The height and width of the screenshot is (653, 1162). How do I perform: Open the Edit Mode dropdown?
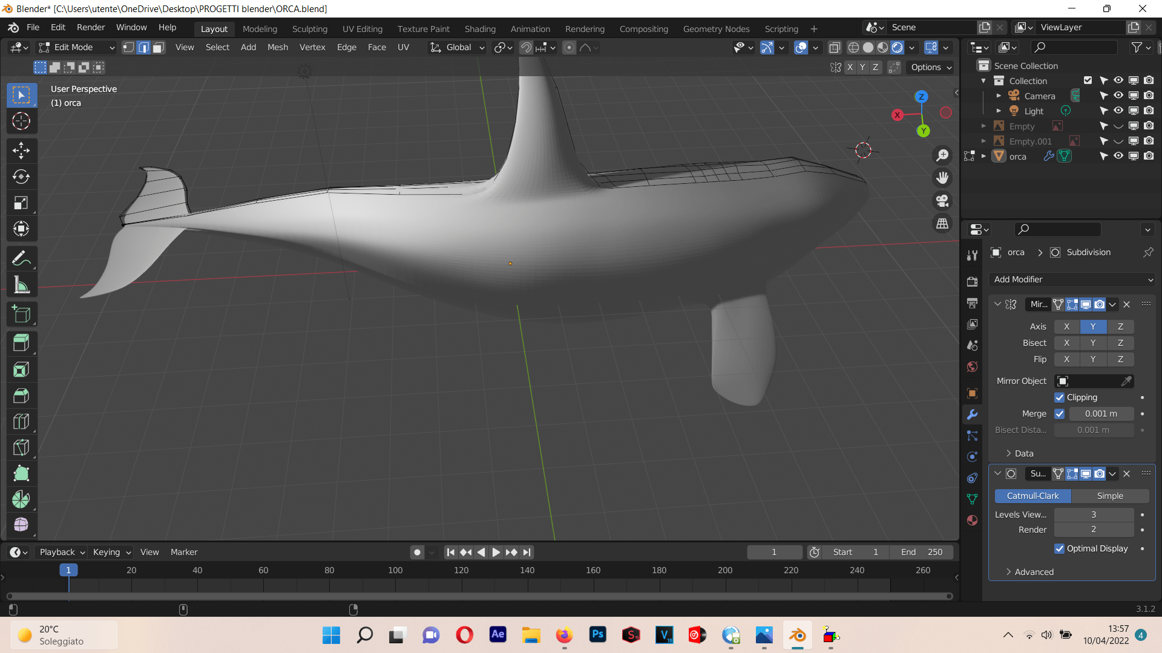(76, 48)
